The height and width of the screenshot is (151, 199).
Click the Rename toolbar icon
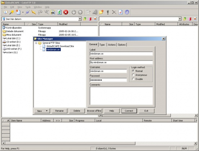point(95,12)
